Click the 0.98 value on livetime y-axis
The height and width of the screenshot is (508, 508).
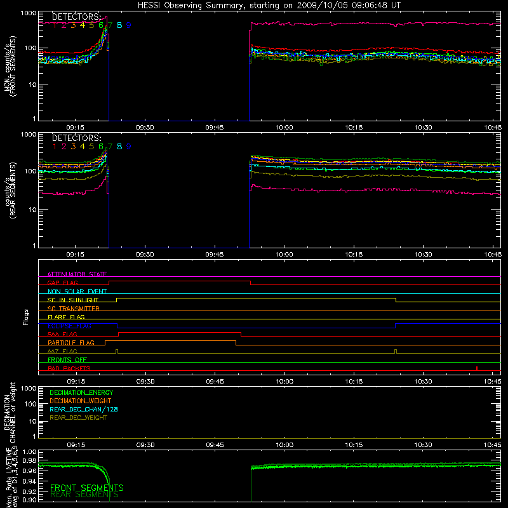click(30, 460)
